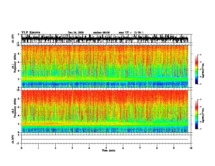
Task: Click the "start UT = 12:30: 1" text
Action: pos(131,33)
